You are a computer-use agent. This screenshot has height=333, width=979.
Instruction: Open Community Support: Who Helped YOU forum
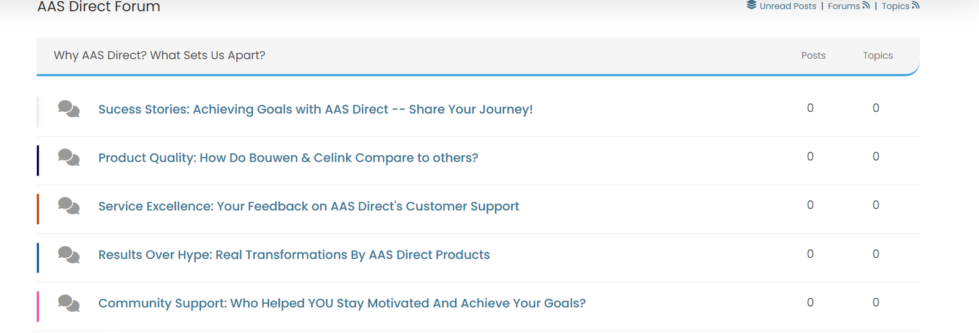pyautogui.click(x=342, y=304)
